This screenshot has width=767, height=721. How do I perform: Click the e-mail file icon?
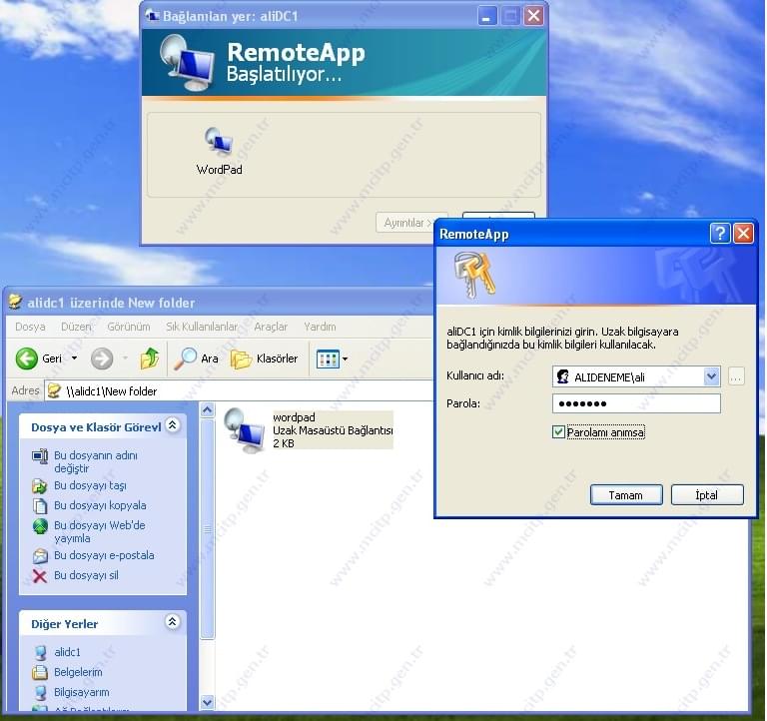(40, 555)
